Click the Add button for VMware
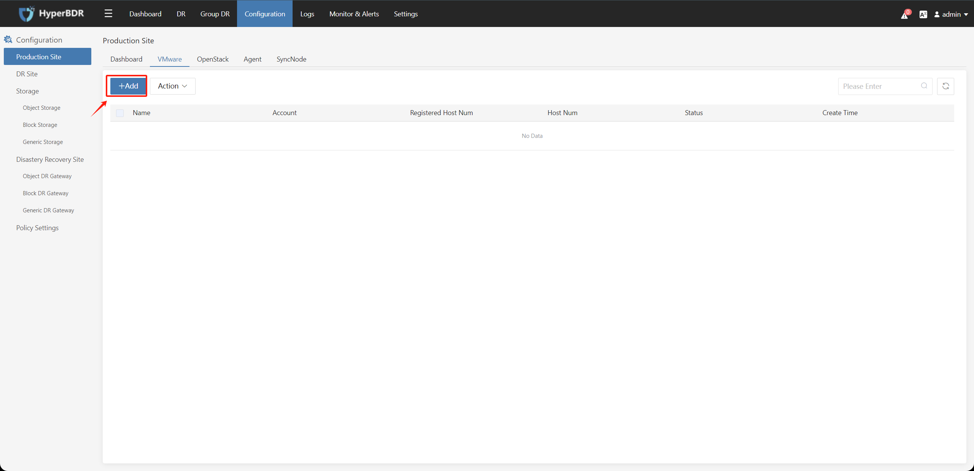974x471 pixels. click(x=128, y=85)
